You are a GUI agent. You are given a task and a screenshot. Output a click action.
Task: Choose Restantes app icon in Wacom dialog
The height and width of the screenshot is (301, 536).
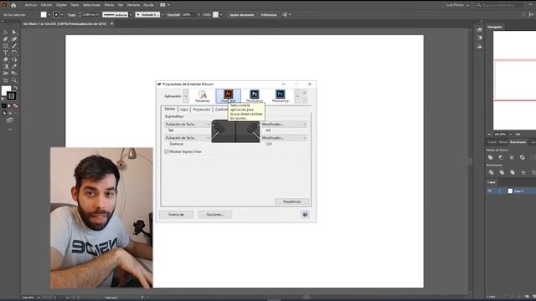(x=203, y=96)
